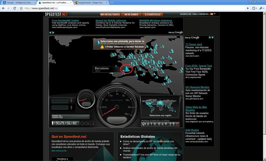266x161 pixels.
Task: Minimize the Chrome window
Action: (x=251, y=2)
